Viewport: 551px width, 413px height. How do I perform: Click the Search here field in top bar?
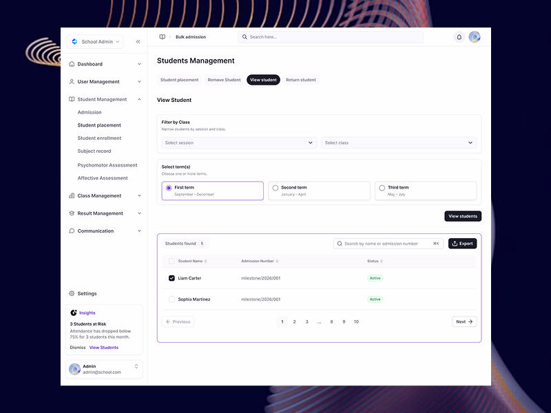coord(331,37)
